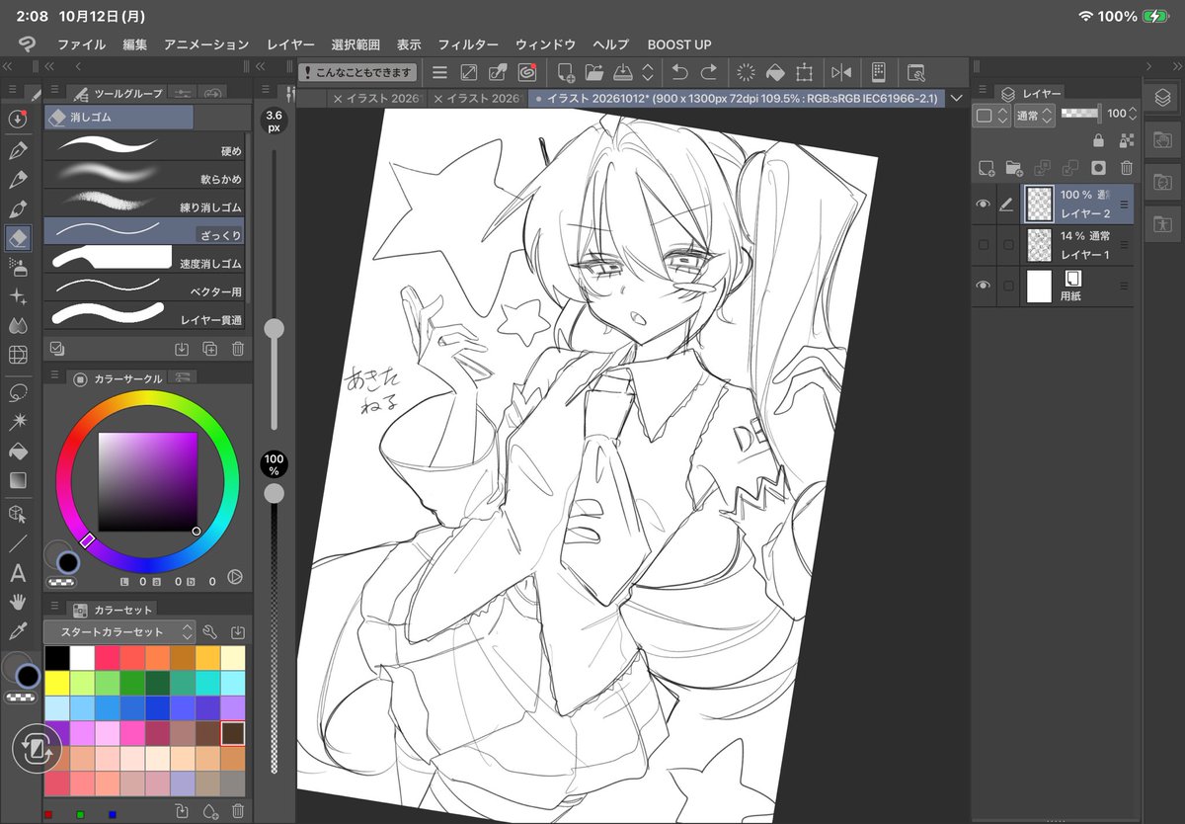Open the canvas tab list chevron
This screenshot has height=824, width=1185.
pyautogui.click(x=956, y=98)
